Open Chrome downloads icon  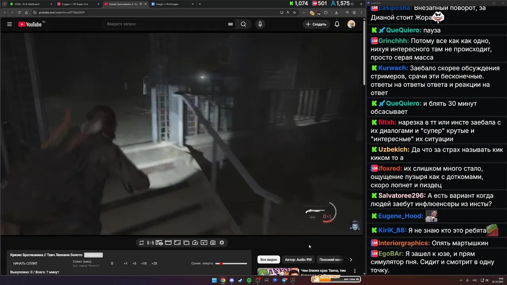coord(336,12)
